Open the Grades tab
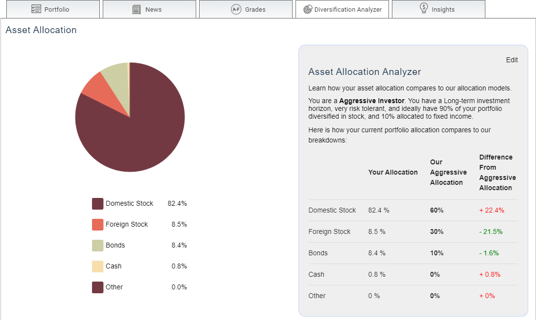The image size is (536, 320). pyautogui.click(x=246, y=9)
